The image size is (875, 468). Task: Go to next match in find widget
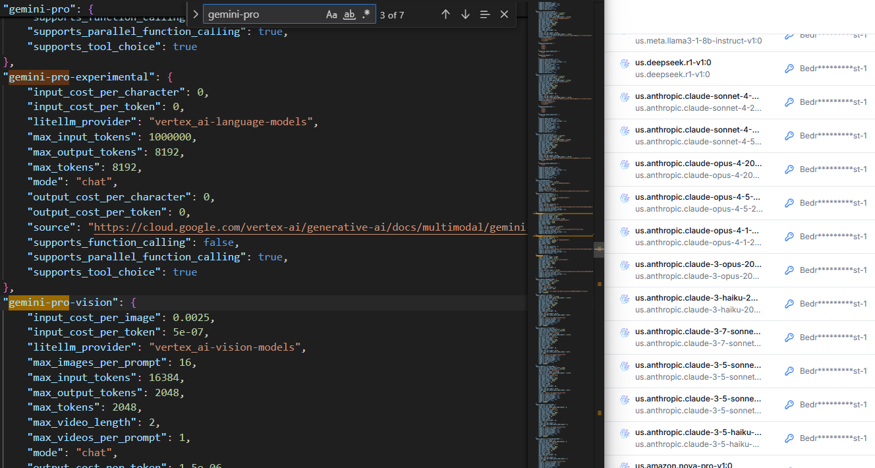click(x=465, y=15)
